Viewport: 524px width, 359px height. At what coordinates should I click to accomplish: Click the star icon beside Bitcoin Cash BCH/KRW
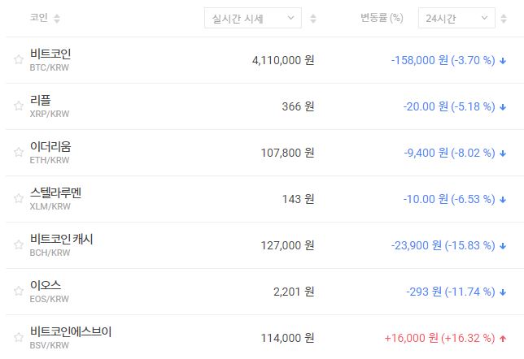tap(18, 244)
